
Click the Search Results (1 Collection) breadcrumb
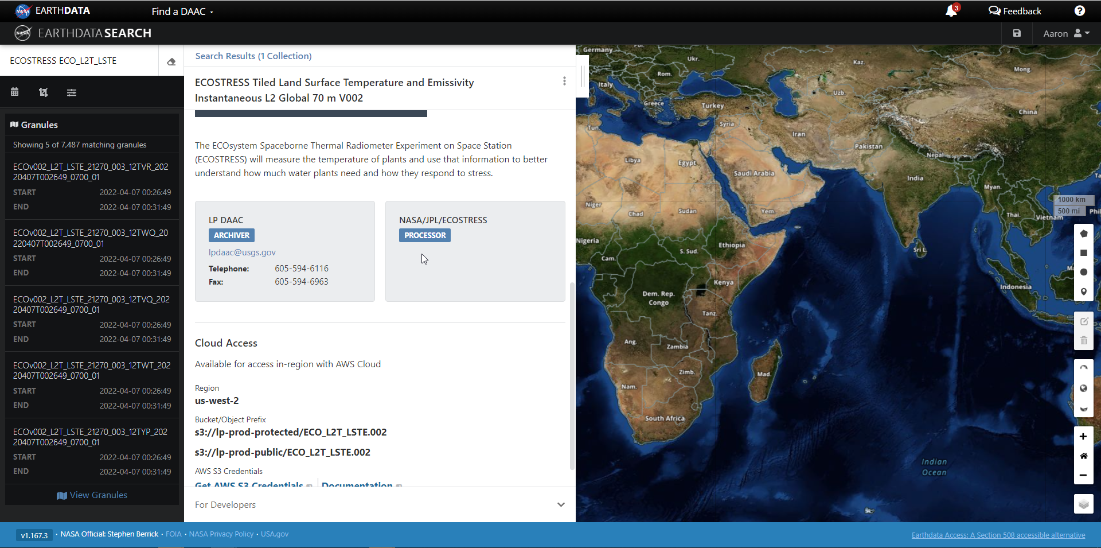coord(253,56)
